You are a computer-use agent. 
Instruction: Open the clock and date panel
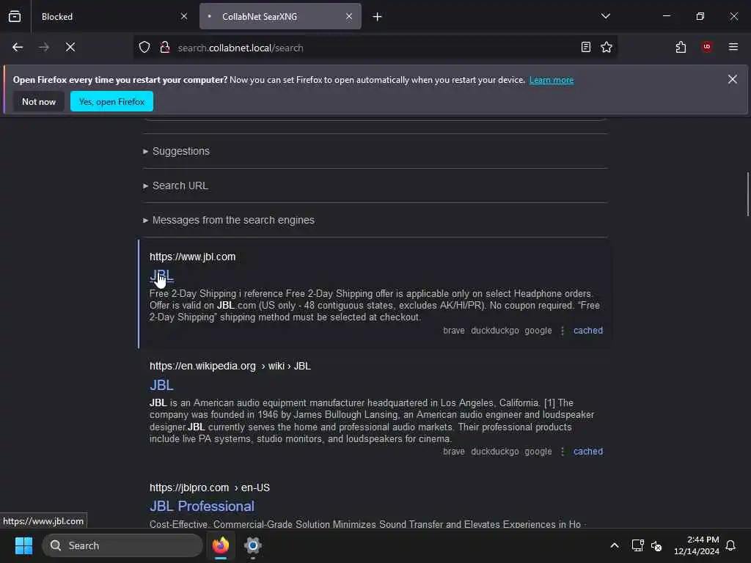tap(697, 545)
